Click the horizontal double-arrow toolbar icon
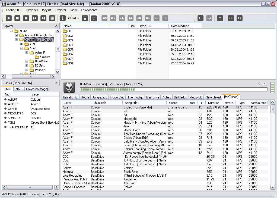The image size is (277, 198). 231,18
